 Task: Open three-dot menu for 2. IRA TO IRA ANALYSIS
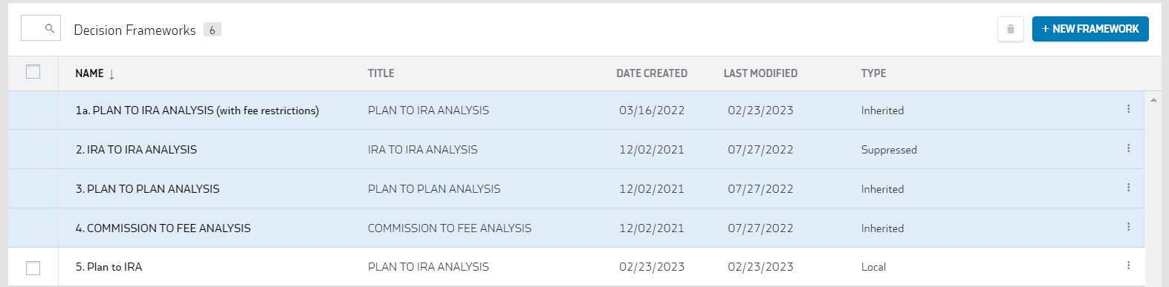coord(1128,148)
